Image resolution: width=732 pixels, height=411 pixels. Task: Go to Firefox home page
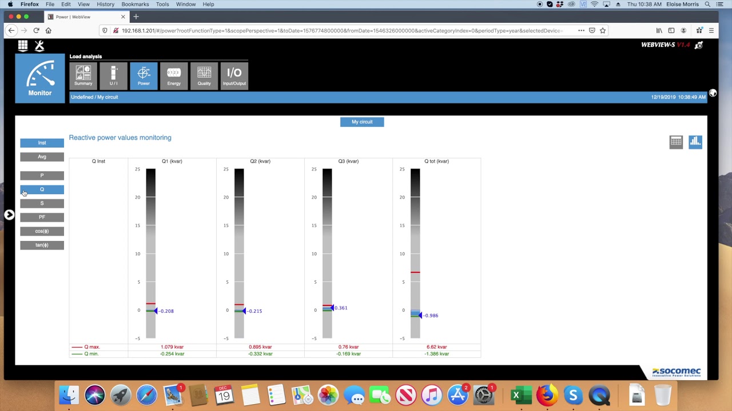tap(49, 30)
